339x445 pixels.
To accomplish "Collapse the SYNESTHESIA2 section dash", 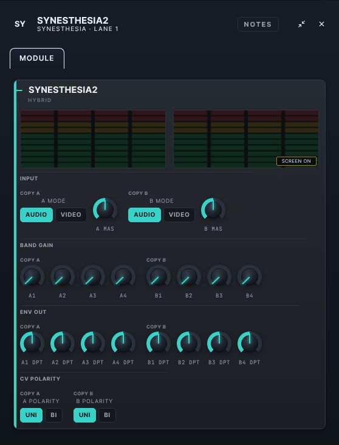I will click(x=19, y=90).
